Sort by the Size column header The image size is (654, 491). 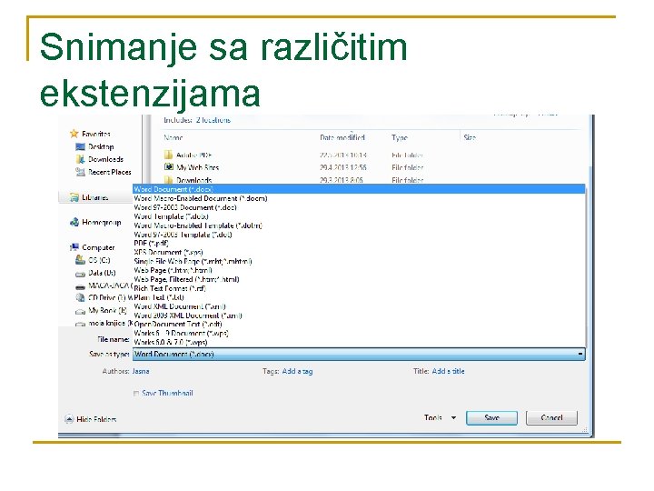pyautogui.click(x=470, y=137)
